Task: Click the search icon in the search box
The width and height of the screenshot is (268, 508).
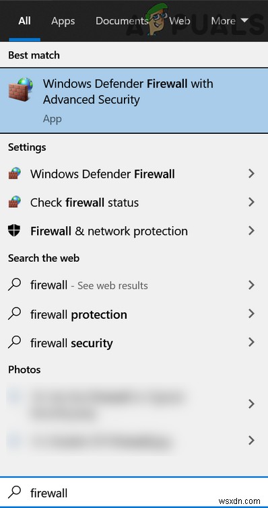Action: 15,493
